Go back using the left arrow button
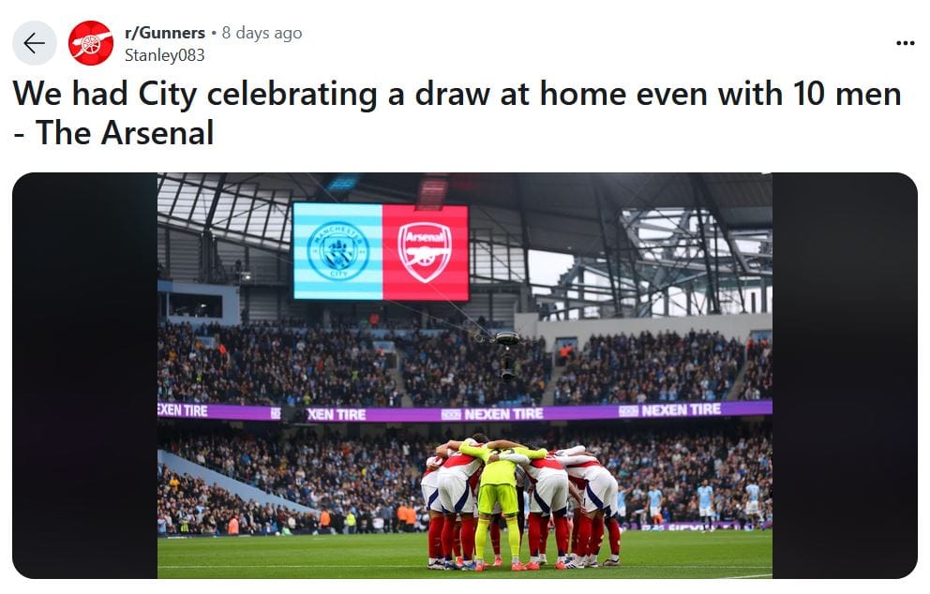The width and height of the screenshot is (930, 594). [x=35, y=43]
